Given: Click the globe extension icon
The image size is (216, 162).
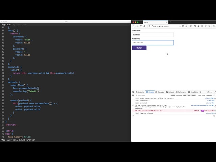Looking at the screenshot, I should tap(202, 26).
